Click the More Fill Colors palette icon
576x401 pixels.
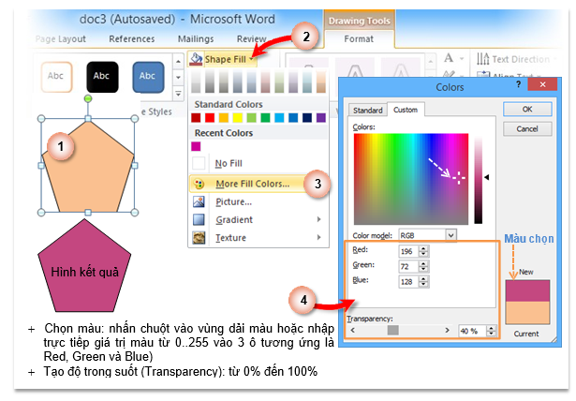point(199,184)
